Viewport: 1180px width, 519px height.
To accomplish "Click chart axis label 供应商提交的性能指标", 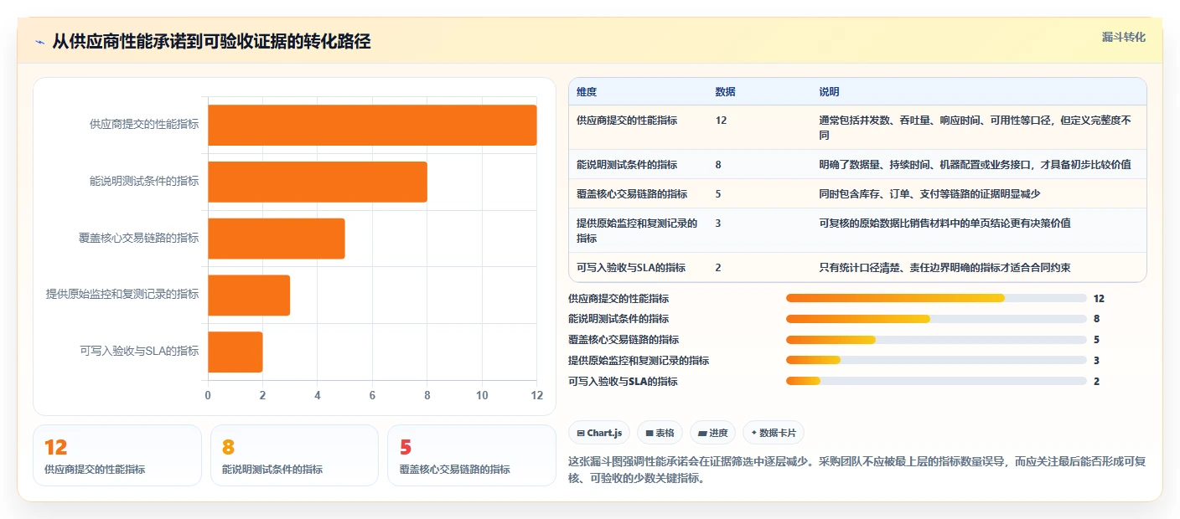I will (144, 125).
